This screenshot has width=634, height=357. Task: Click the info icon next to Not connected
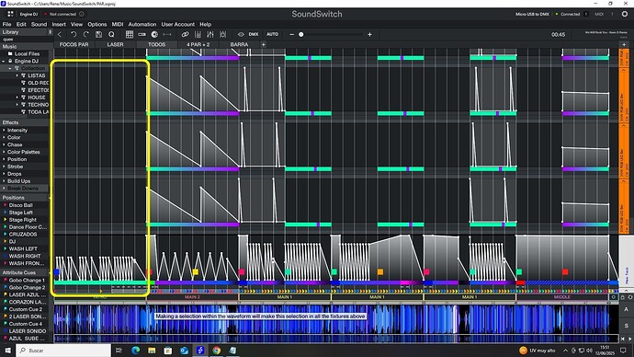[81, 14]
